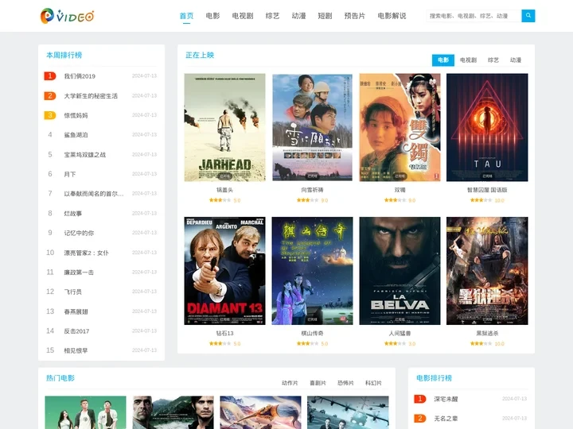This screenshot has width=573, height=429.
Task: Click the search input field
Action: click(474, 16)
